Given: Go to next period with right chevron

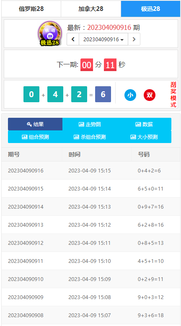Looking at the screenshot, I should (134, 39).
